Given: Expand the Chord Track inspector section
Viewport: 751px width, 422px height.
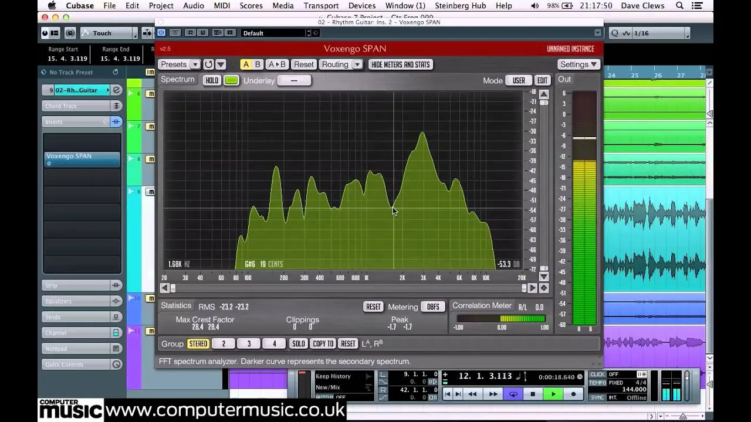Looking at the screenshot, I should pyautogui.click(x=82, y=106).
